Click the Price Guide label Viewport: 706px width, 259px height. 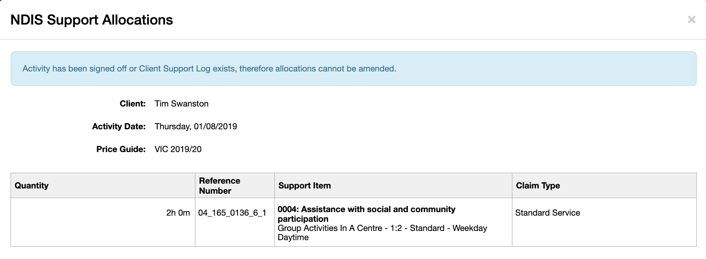(121, 149)
